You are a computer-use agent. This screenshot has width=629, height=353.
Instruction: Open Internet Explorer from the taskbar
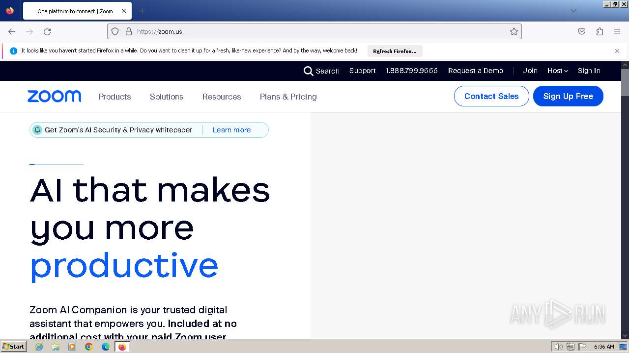[x=39, y=347]
